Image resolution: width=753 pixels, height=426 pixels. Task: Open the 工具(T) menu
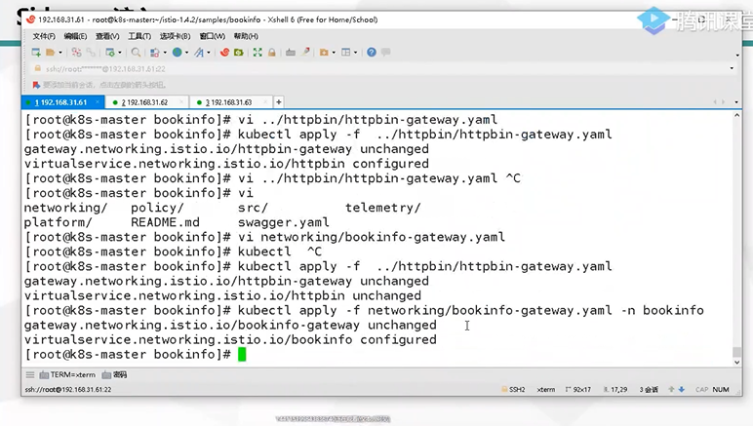coord(139,36)
